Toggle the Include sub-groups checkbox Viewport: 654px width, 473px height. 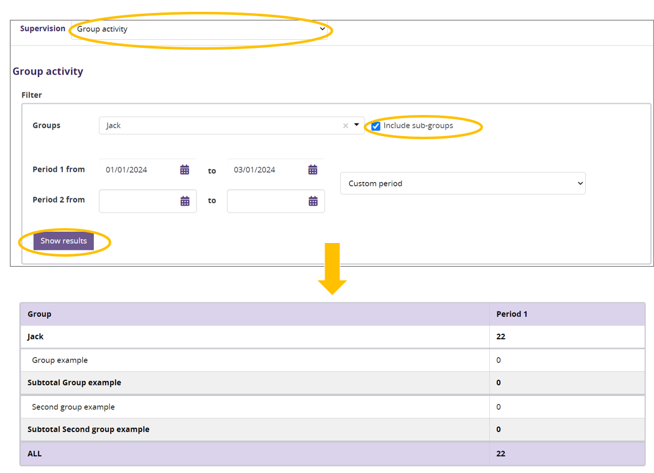[x=375, y=126]
